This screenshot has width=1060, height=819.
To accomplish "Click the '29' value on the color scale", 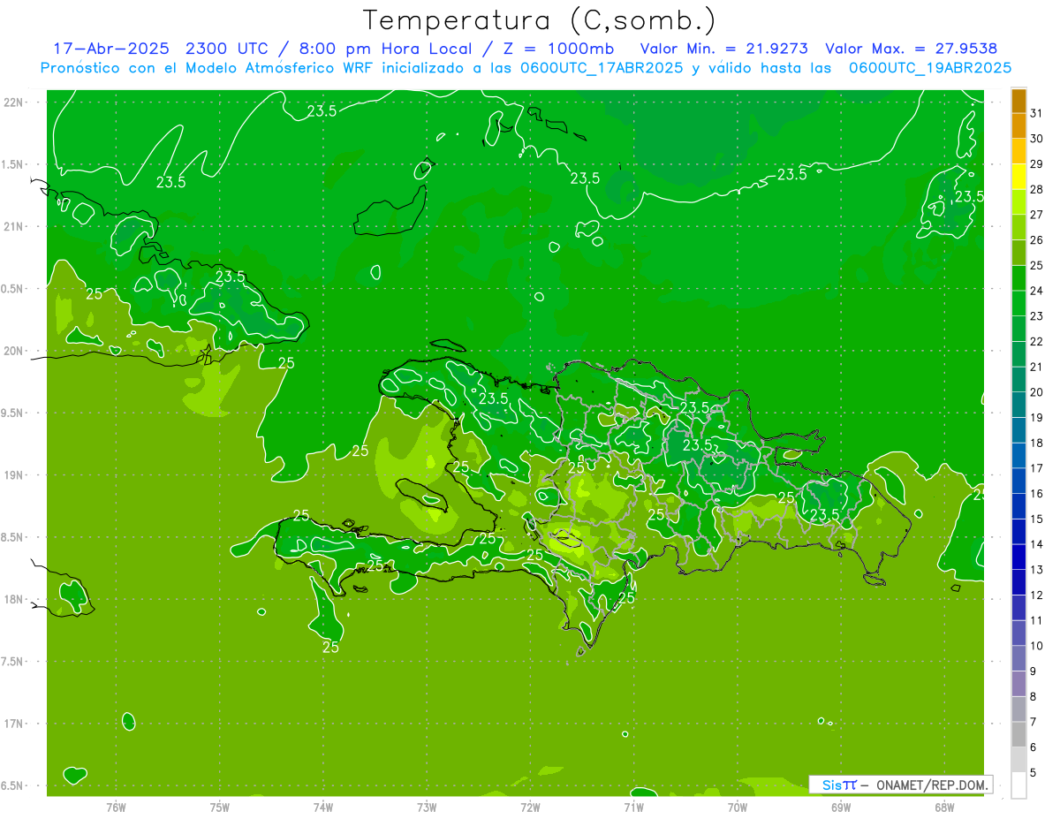I will [x=1036, y=163].
